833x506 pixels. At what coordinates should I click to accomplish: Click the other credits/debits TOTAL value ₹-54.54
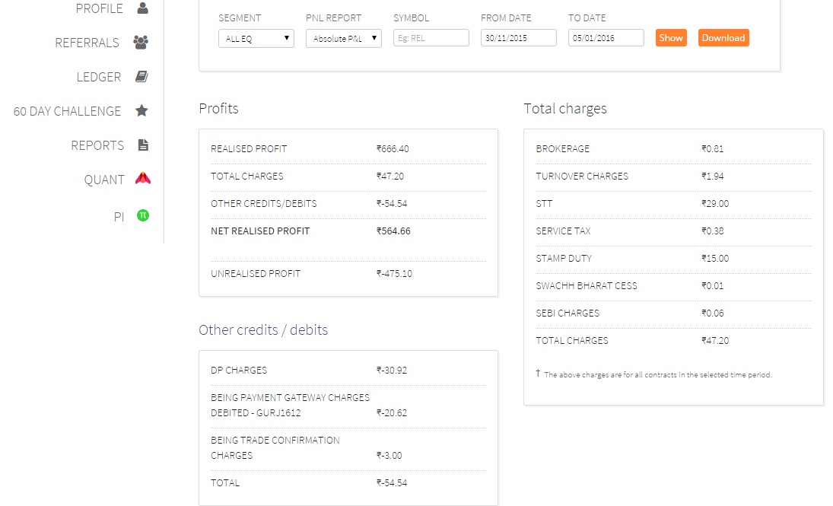392,483
